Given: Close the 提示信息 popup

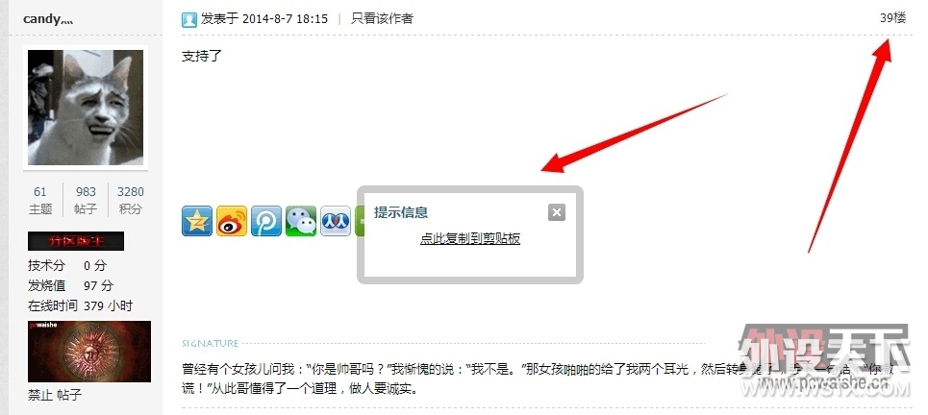Looking at the screenshot, I should (557, 212).
